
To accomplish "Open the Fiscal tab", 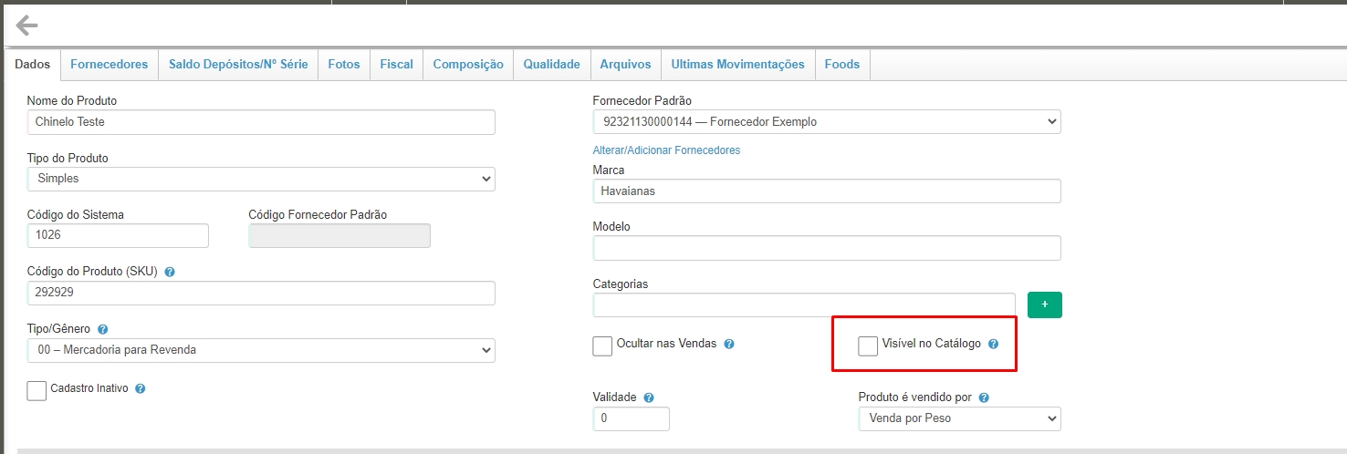I will pyautogui.click(x=396, y=64).
